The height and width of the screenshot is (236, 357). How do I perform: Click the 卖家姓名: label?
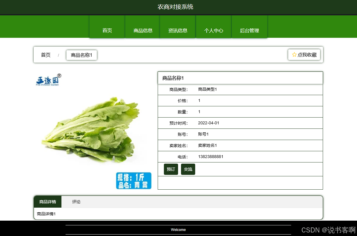(179, 146)
